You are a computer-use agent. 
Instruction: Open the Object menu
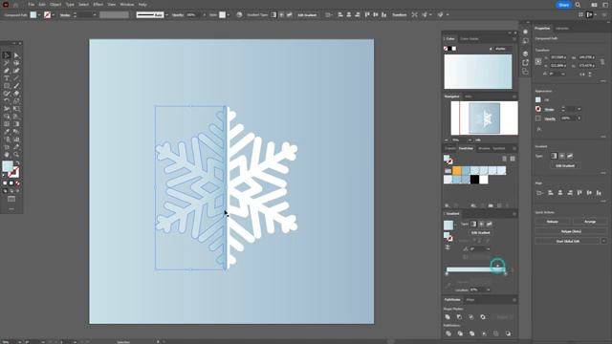pos(55,5)
